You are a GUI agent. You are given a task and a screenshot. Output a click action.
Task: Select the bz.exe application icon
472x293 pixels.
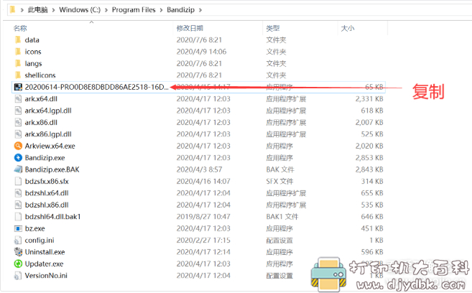point(18,228)
